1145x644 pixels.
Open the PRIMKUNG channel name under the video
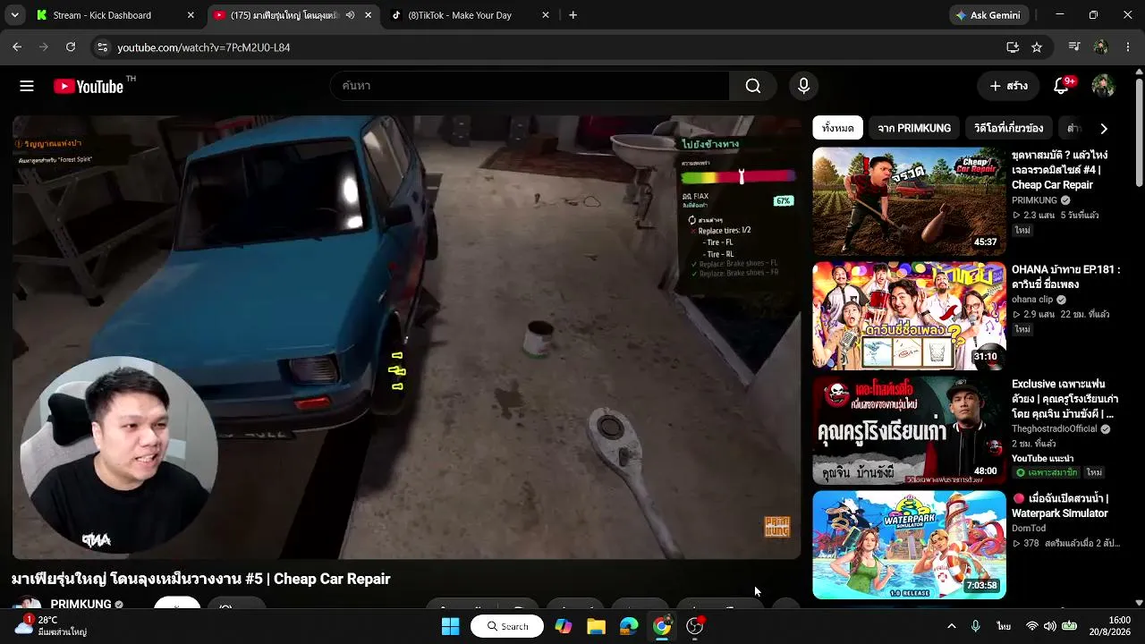pos(81,604)
